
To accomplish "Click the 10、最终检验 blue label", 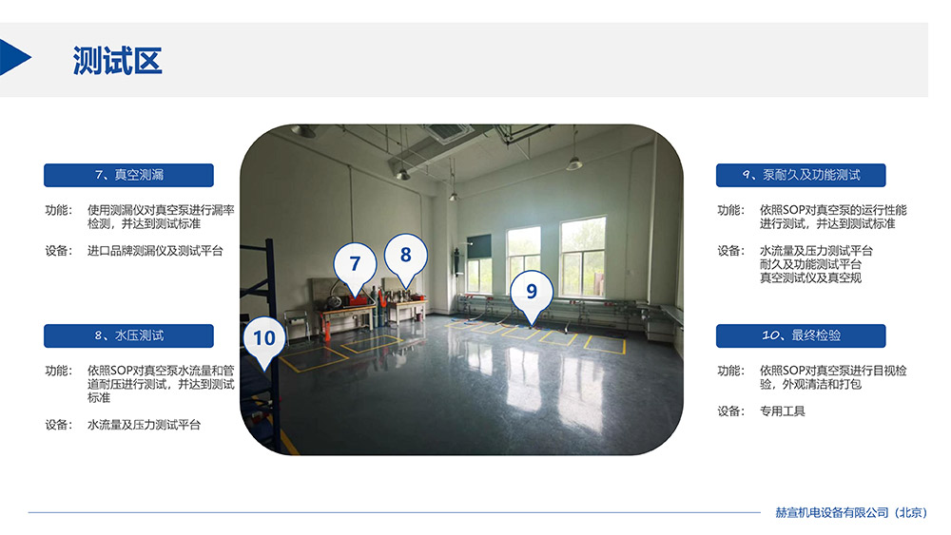I will (801, 335).
